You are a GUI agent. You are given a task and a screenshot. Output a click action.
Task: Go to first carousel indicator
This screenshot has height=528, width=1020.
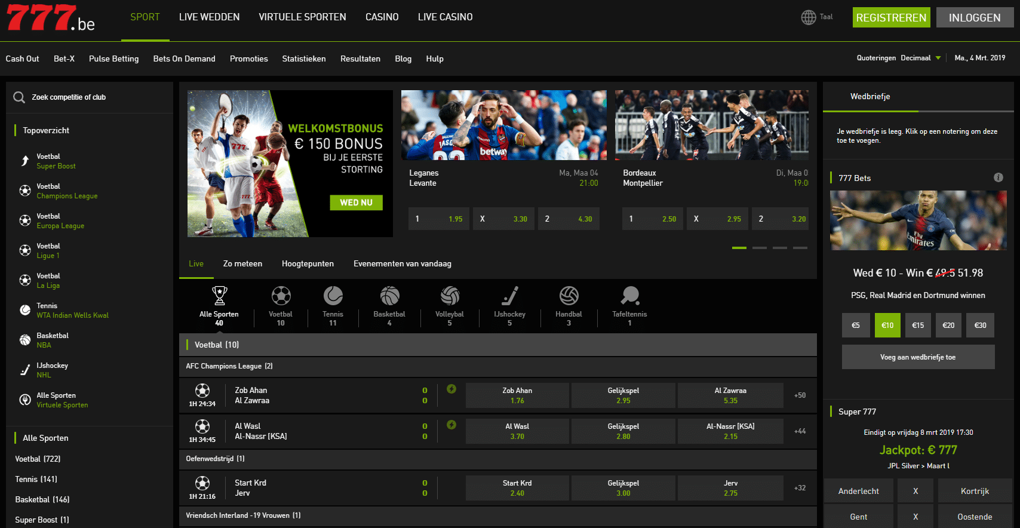(739, 248)
